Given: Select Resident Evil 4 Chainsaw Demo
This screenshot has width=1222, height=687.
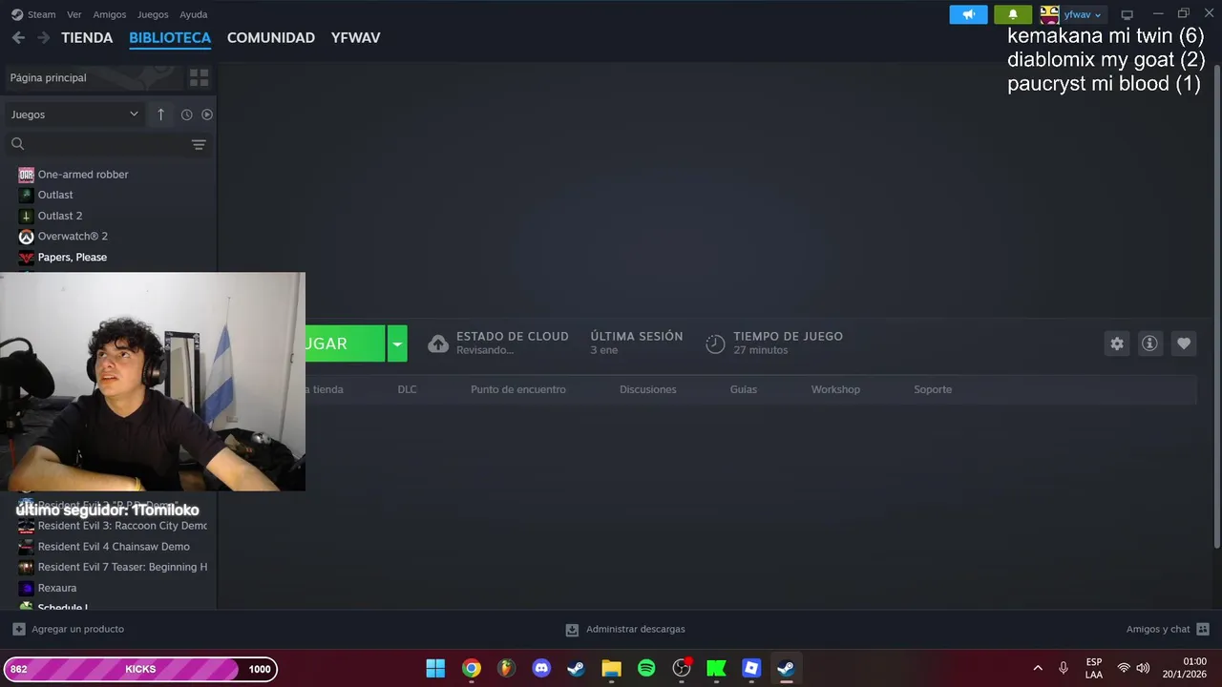Looking at the screenshot, I should [x=114, y=547].
